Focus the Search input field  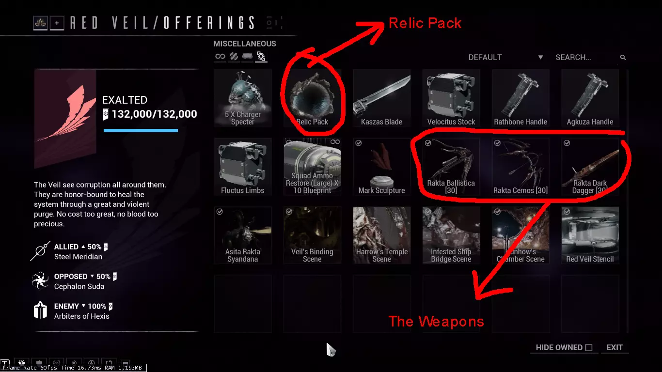point(586,57)
